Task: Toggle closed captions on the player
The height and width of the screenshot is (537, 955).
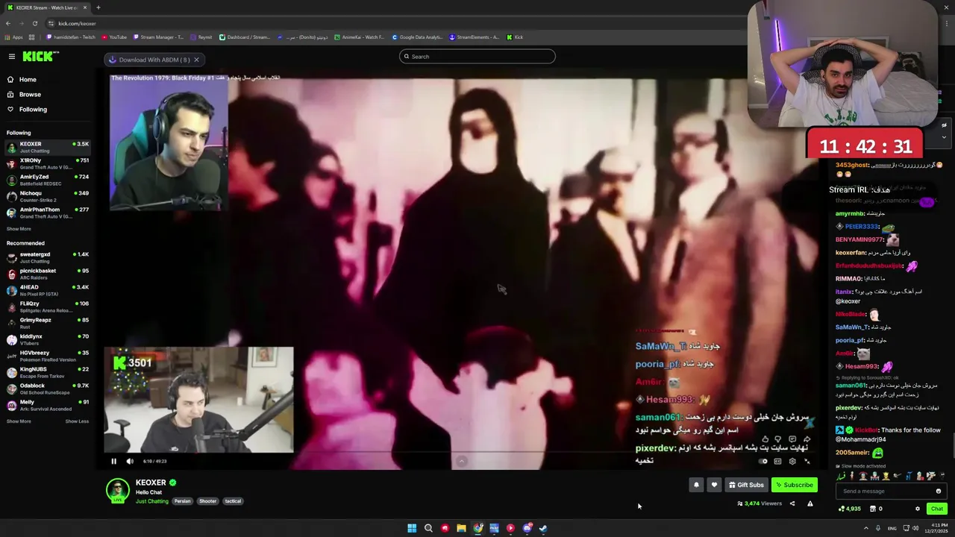Action: pyautogui.click(x=777, y=461)
